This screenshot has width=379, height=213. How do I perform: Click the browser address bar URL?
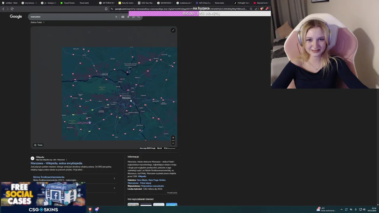(181, 9)
